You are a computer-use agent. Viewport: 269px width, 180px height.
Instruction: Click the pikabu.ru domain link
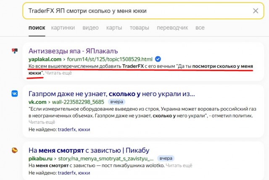click(x=40, y=159)
